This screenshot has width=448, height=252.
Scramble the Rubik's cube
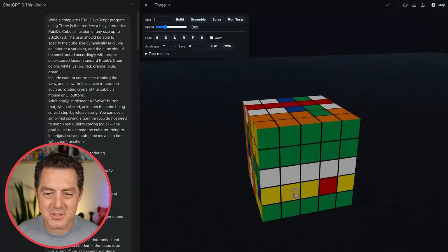coord(198,20)
